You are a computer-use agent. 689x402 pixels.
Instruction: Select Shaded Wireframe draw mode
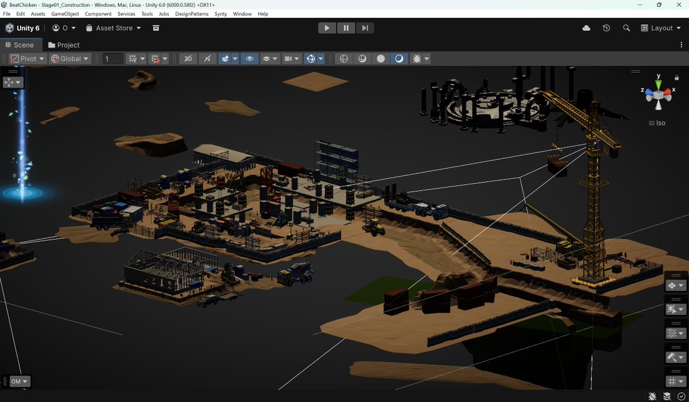[362, 58]
